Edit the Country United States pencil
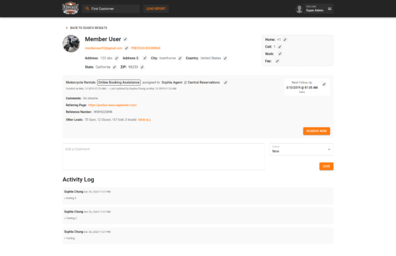The height and width of the screenshot is (256, 396). [x=225, y=58]
